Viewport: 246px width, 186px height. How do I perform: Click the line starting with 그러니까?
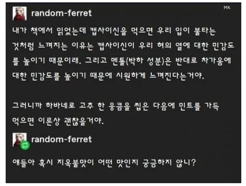(x=116, y=106)
